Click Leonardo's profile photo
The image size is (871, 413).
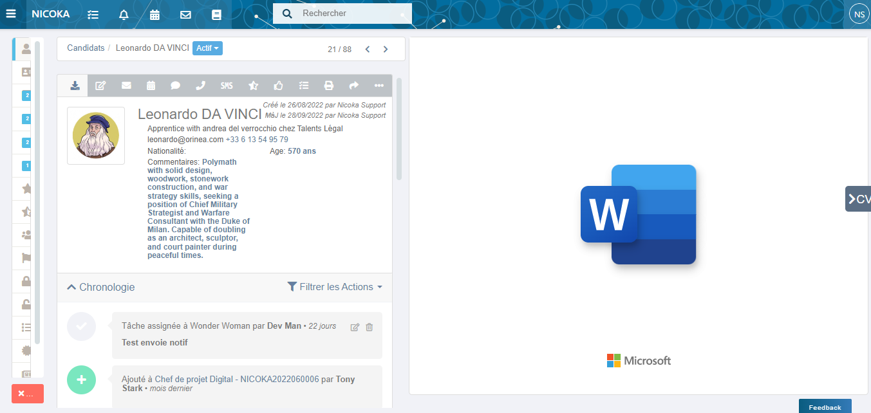point(96,136)
